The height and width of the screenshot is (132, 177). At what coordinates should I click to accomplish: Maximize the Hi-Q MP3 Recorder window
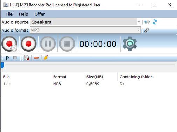coord(154,5)
